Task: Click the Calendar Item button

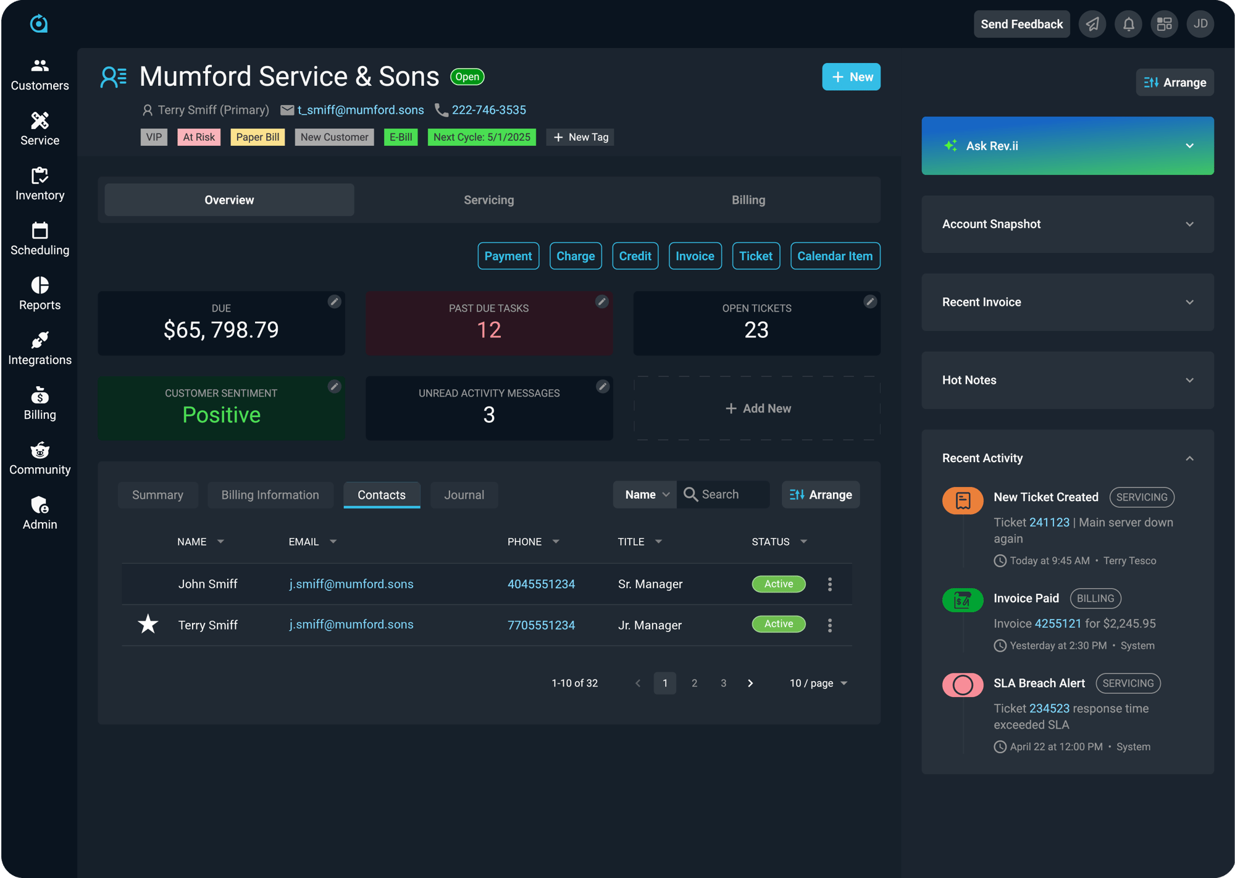Action: pos(835,256)
